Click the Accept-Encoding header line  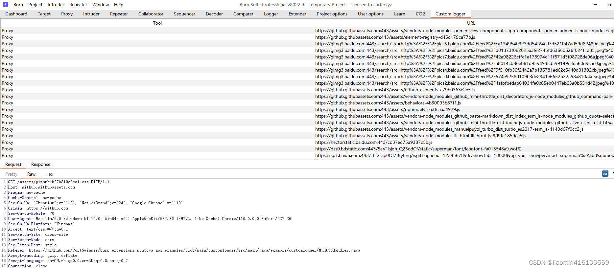tap(42, 256)
